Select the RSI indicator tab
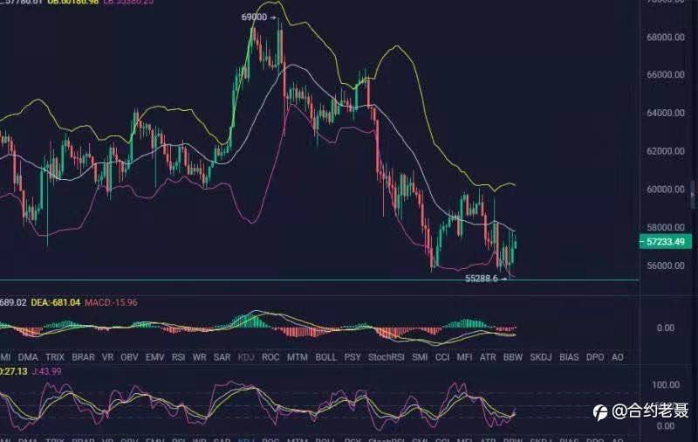698x442 pixels. click(179, 357)
